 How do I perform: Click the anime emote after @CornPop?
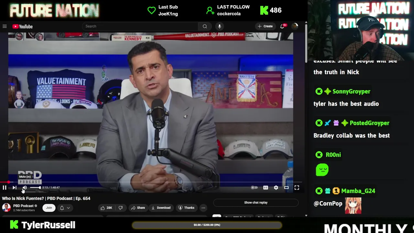point(353,205)
